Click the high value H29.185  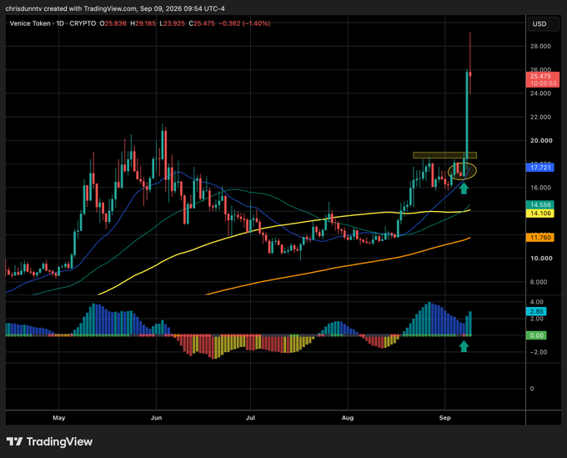point(143,23)
